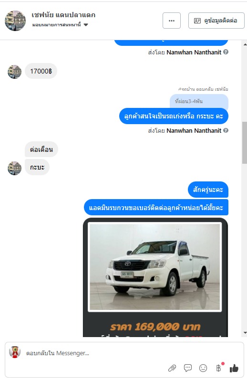
Task: Click the chat scrollbar thumb
Action: pyautogui.click(x=245, y=143)
